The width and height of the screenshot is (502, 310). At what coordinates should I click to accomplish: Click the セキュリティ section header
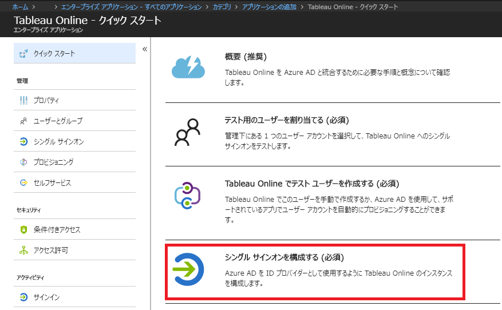pos(29,210)
